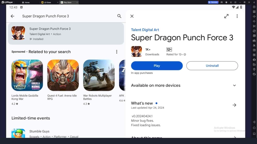Open search with the magnifier icon
The width and height of the screenshot is (257, 144).
[x=119, y=16]
